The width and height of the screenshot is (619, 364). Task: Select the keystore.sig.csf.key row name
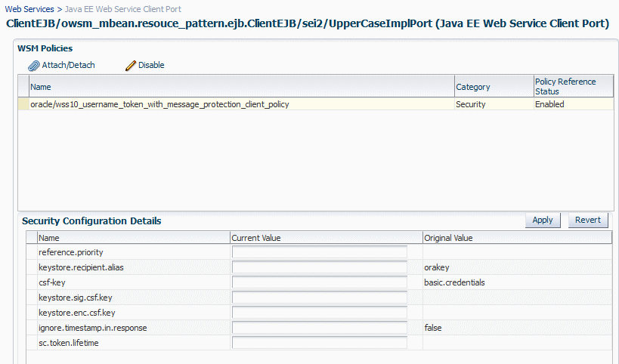(x=75, y=298)
